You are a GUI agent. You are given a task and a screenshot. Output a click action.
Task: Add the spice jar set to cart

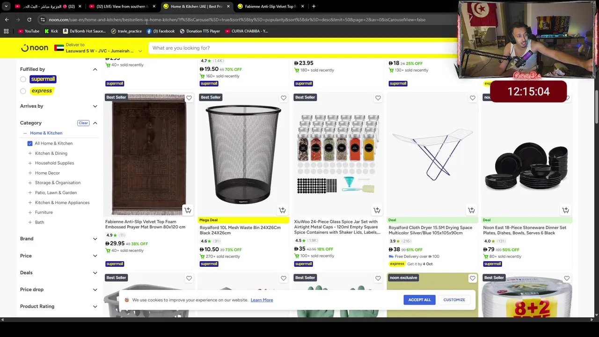[377, 210]
